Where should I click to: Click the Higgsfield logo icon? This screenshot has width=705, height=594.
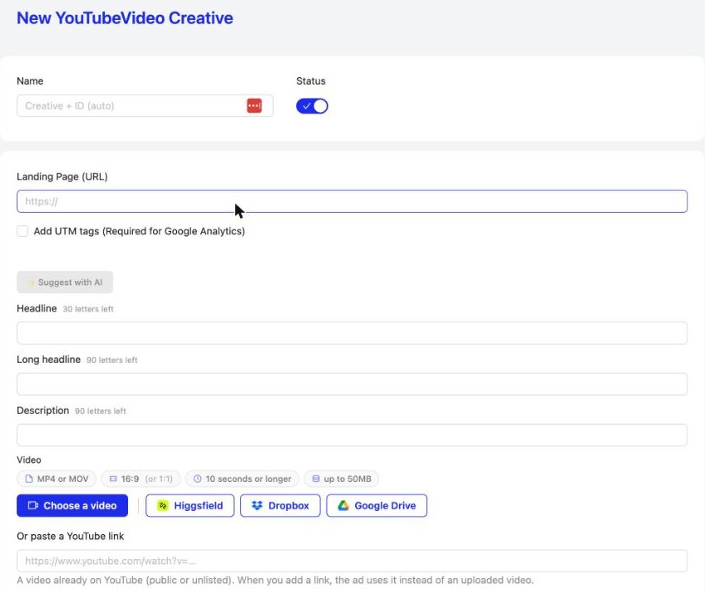tap(162, 505)
